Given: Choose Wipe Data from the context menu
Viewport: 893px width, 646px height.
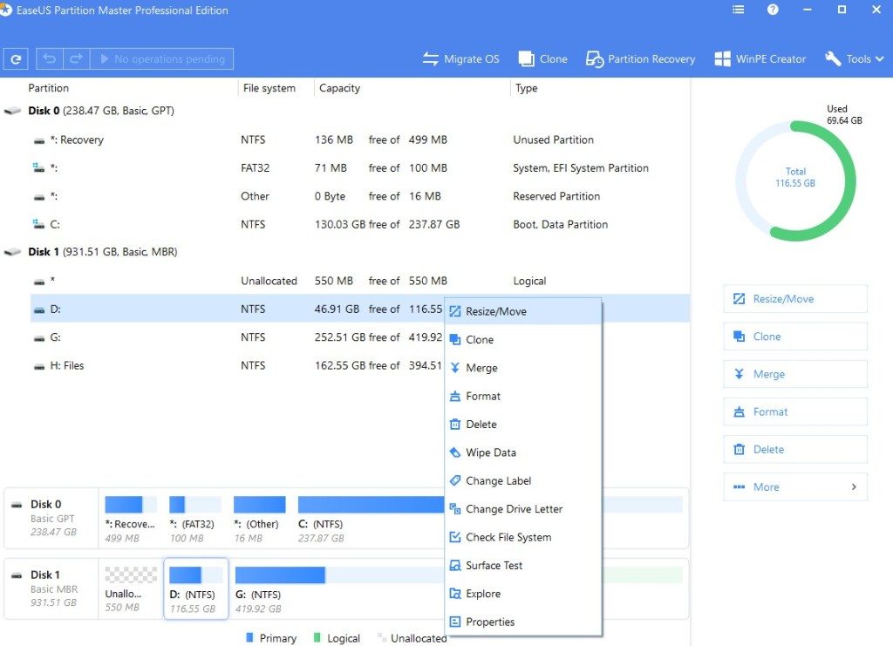Looking at the screenshot, I should (492, 452).
